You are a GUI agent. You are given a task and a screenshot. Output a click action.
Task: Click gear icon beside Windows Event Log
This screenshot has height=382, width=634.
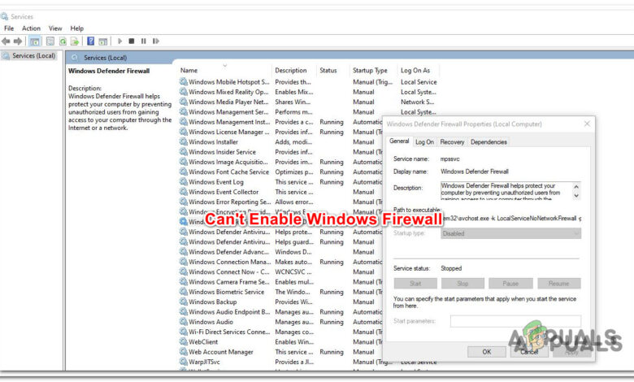coord(184,182)
